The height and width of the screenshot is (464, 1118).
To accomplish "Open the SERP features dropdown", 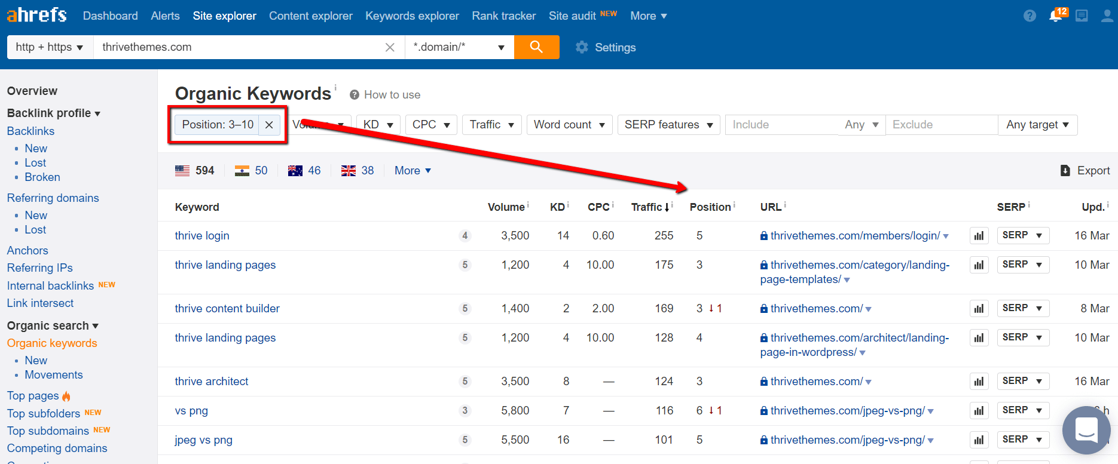I will click(x=668, y=125).
